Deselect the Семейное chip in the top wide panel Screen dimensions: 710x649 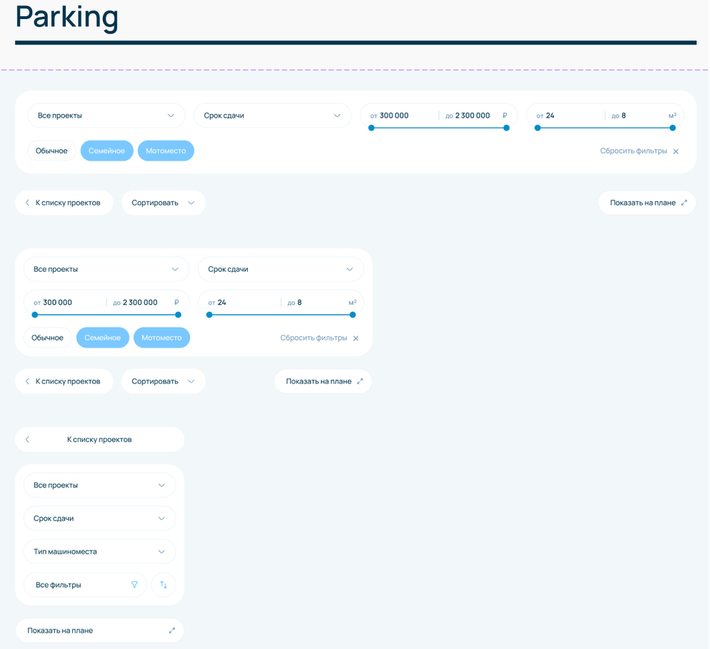[x=107, y=151]
